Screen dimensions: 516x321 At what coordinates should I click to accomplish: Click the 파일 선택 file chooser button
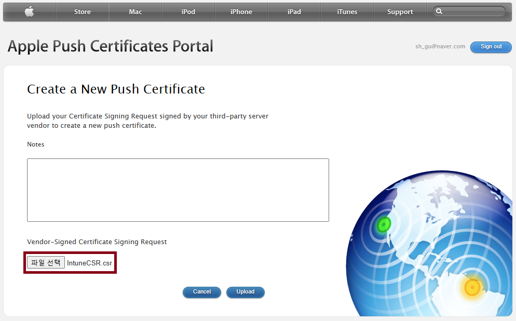coord(46,262)
